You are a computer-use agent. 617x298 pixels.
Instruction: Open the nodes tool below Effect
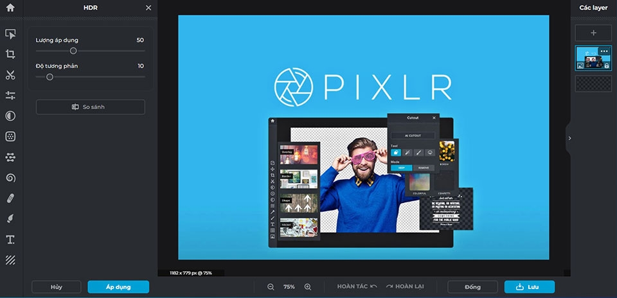point(10,157)
